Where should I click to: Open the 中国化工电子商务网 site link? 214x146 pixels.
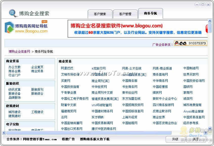tap(75, 99)
